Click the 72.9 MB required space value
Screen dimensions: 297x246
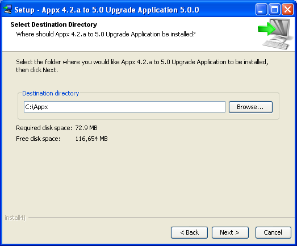(86, 128)
